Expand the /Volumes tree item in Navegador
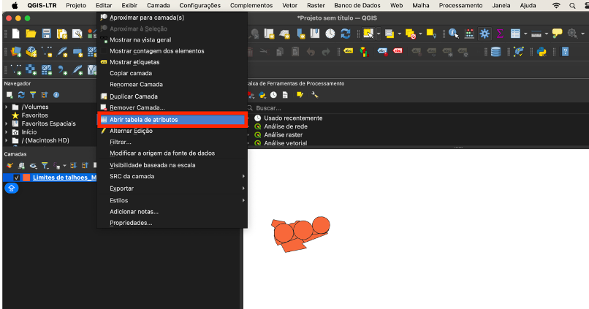Screen dimensions: 589x309 click(x=7, y=107)
